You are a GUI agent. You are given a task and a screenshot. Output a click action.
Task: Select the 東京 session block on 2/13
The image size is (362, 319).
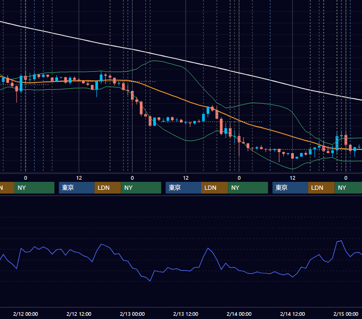coord(184,188)
